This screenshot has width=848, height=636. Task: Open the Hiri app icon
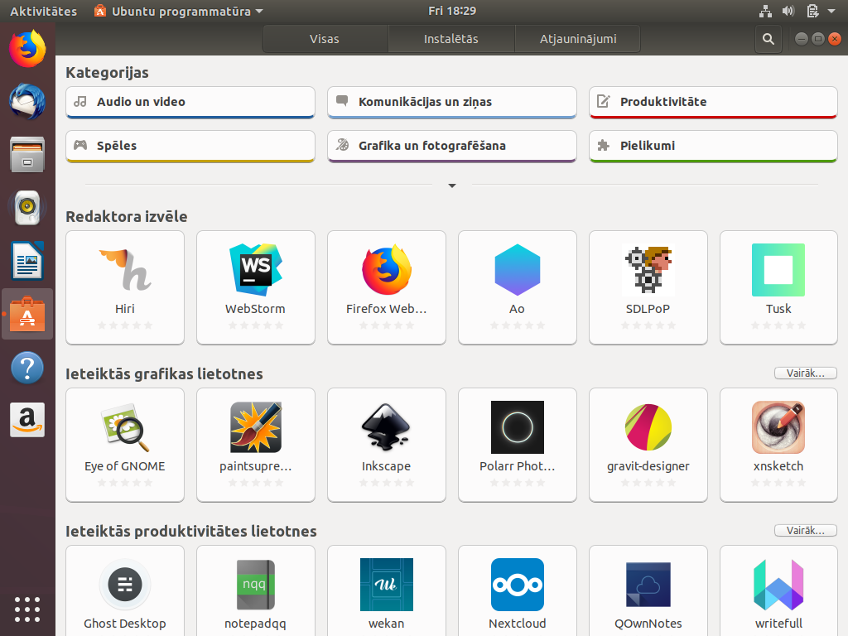(125, 270)
